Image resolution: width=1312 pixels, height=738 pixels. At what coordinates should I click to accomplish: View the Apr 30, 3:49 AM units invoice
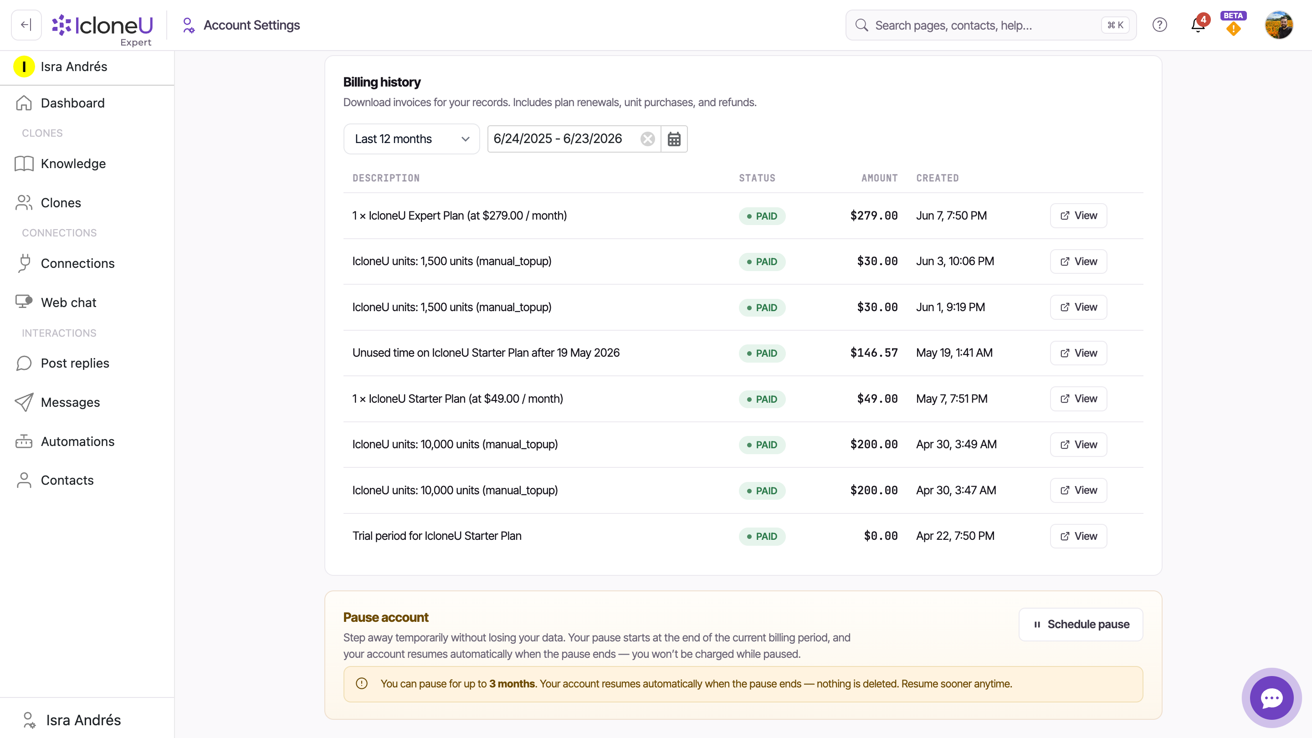(x=1078, y=445)
